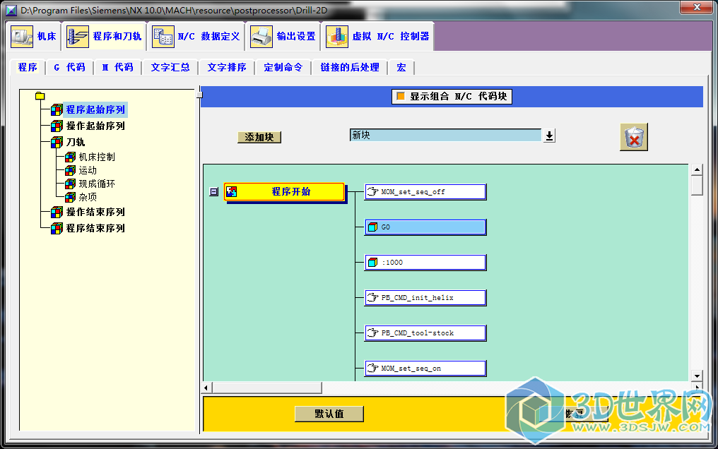Select the G0 block
The width and height of the screenshot is (718, 449).
pyautogui.click(x=425, y=227)
